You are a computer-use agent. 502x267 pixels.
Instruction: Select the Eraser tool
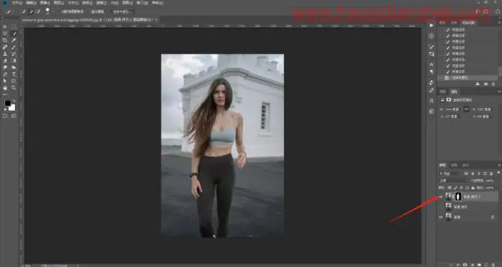click(x=5, y=60)
